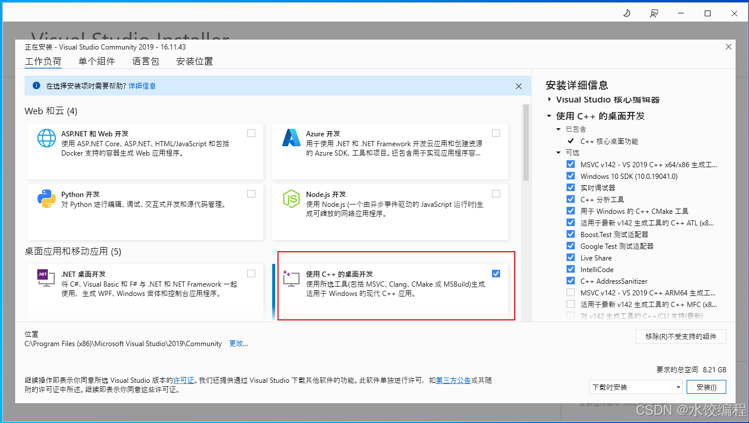Switch to the 工作负荷 tab
This screenshot has width=749, height=423.
pos(43,62)
